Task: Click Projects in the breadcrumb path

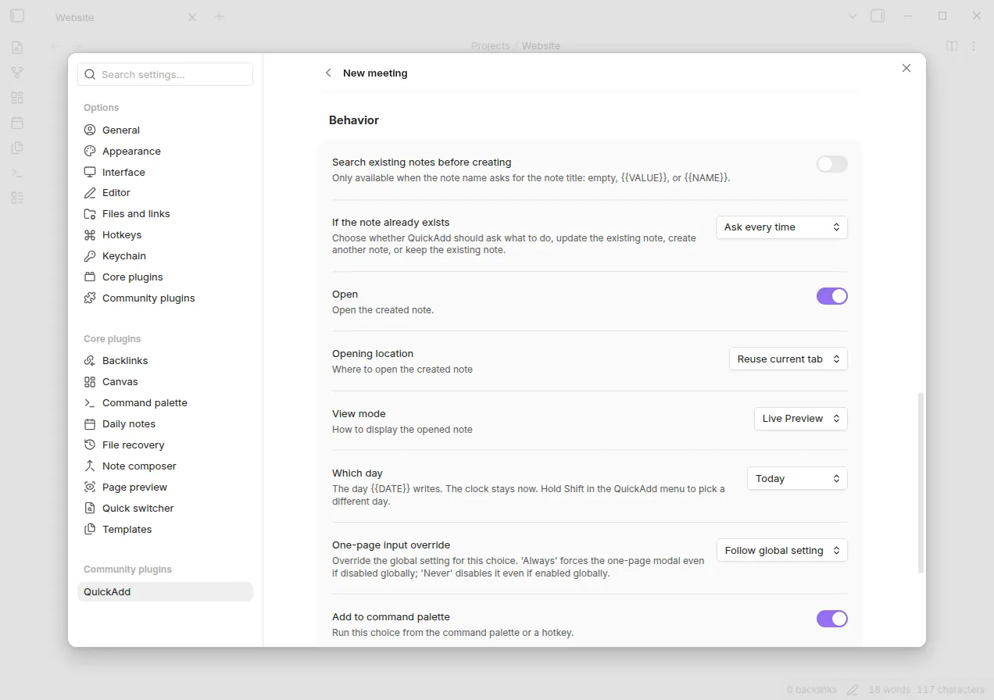Action: click(x=490, y=46)
